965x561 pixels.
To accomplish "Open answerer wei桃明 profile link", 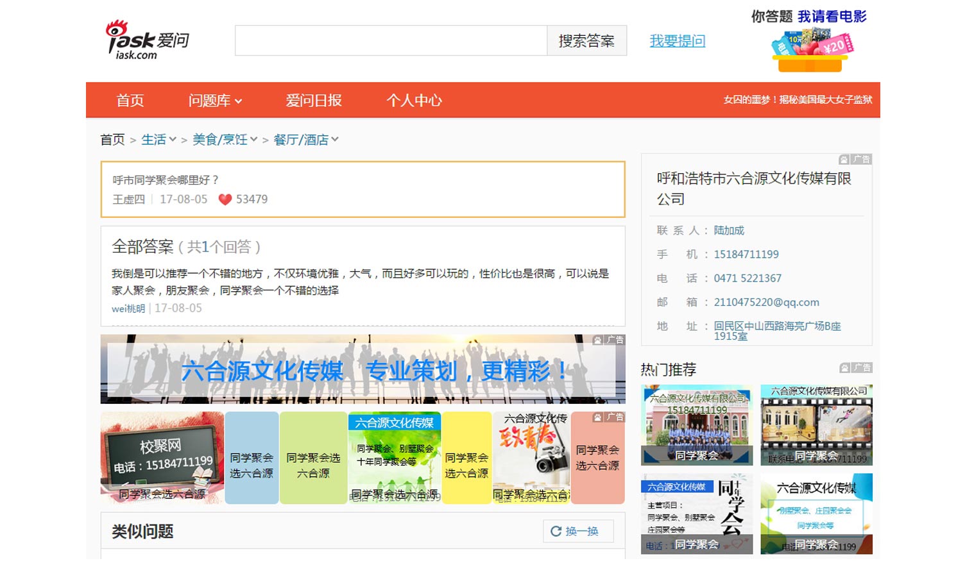I will 128,308.
